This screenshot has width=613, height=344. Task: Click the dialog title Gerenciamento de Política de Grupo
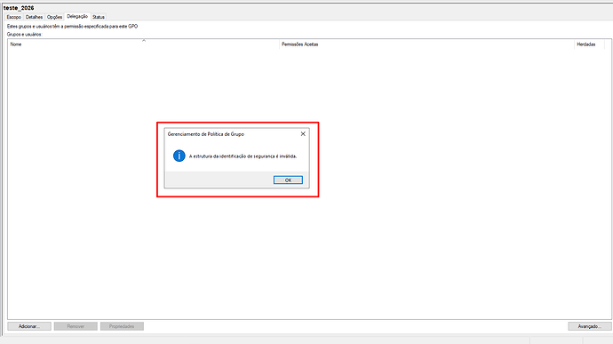click(x=205, y=134)
